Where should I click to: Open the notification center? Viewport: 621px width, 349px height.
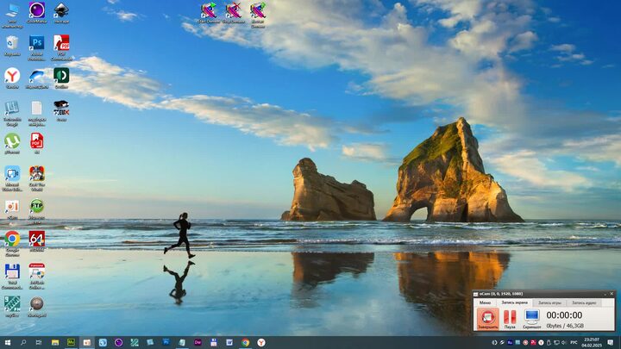point(611,343)
